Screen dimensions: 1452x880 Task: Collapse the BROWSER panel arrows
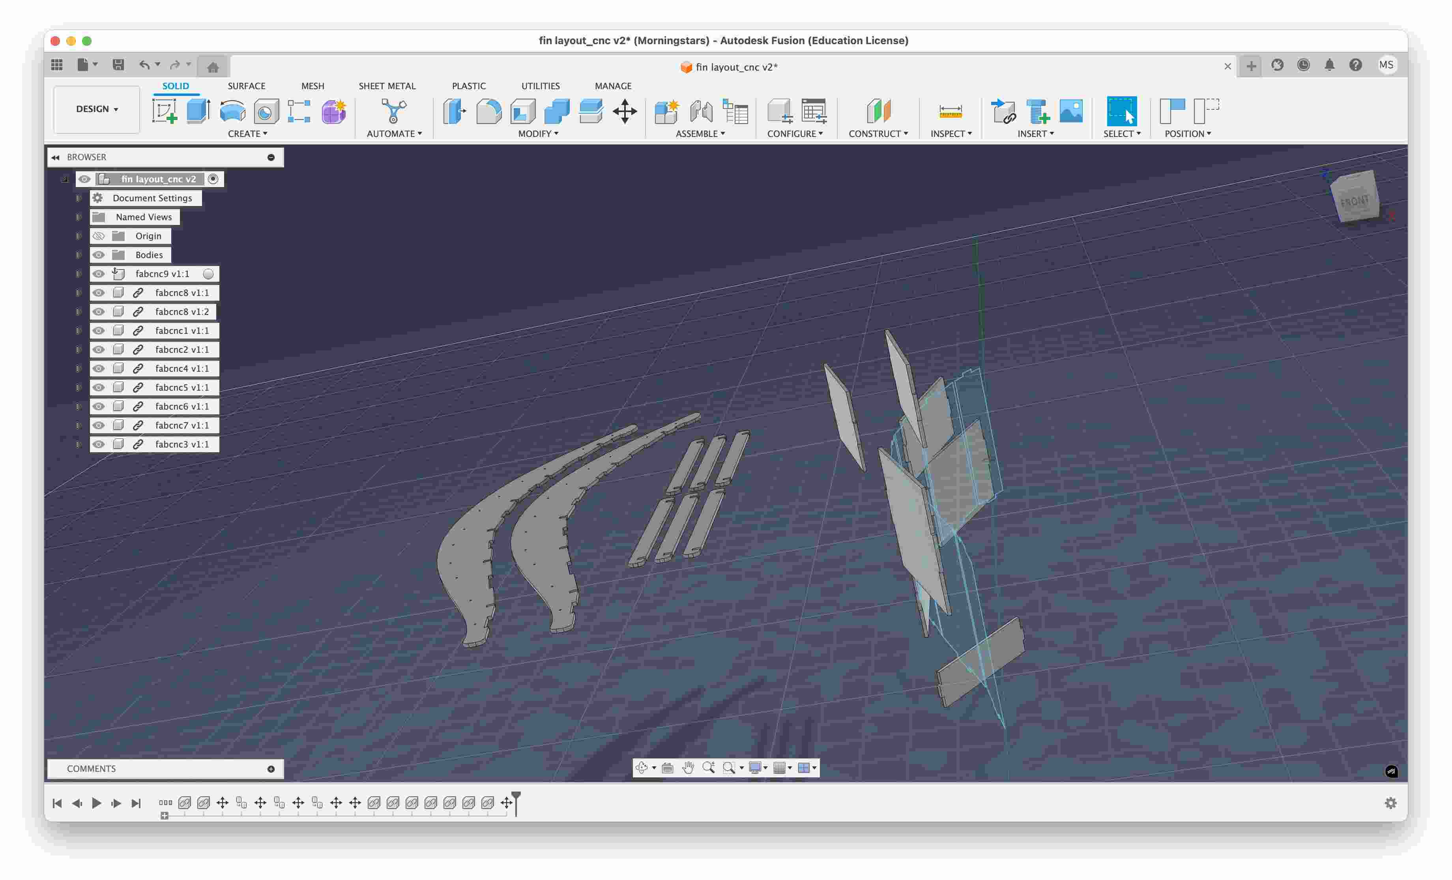[55, 157]
